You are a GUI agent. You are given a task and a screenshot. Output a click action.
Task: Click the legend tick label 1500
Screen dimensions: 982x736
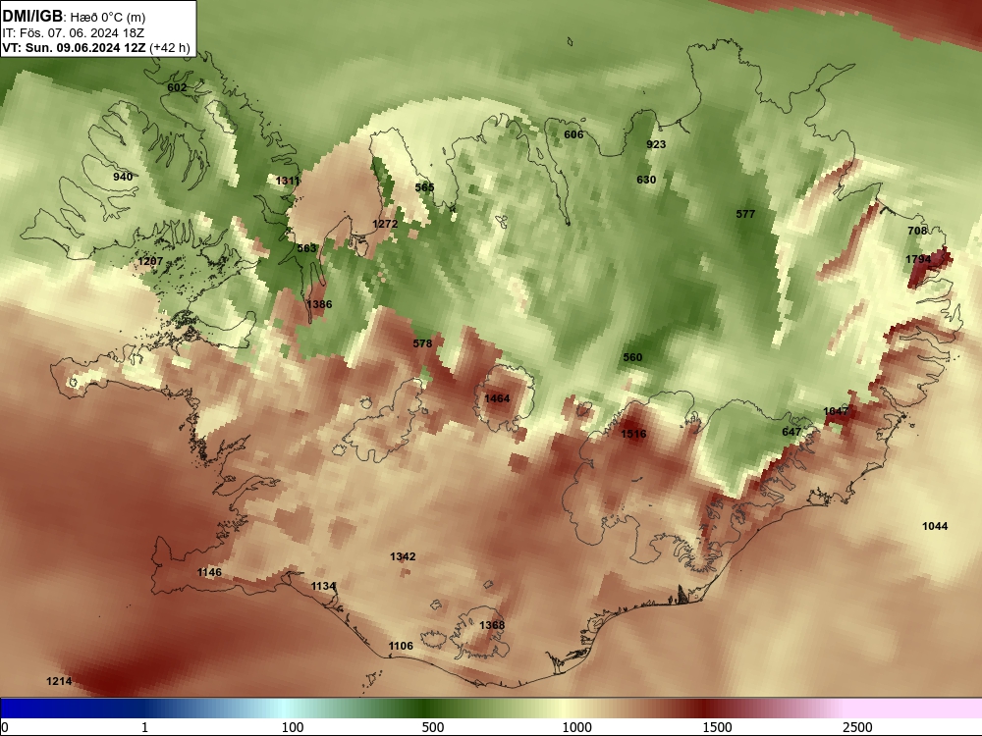coord(717,727)
